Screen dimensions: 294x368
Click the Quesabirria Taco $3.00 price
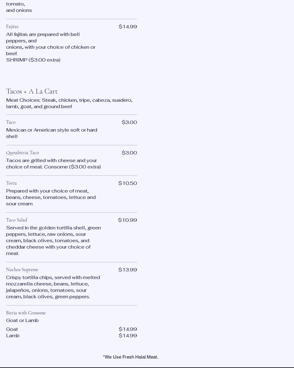129,153
